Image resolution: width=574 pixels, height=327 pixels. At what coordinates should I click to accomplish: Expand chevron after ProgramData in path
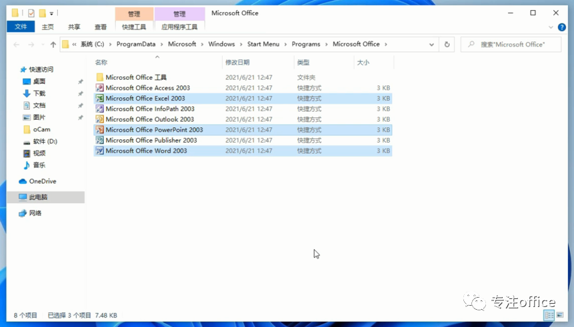161,44
